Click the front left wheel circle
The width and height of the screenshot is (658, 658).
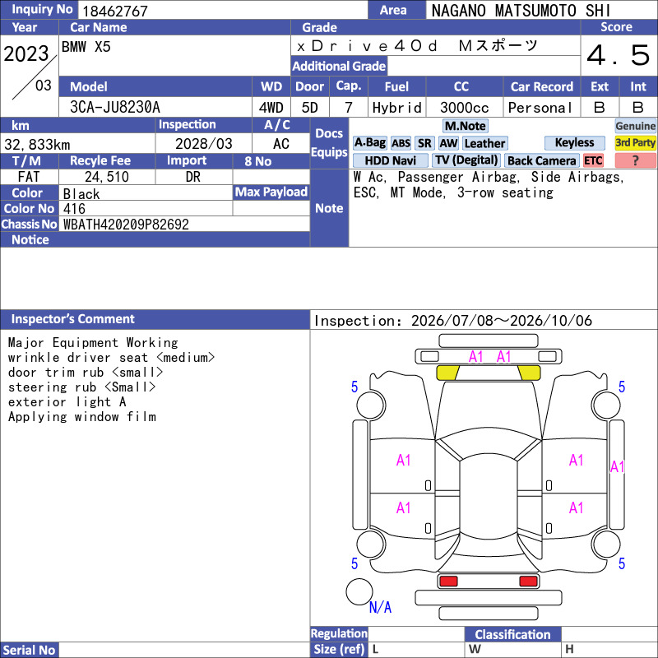coord(371,405)
